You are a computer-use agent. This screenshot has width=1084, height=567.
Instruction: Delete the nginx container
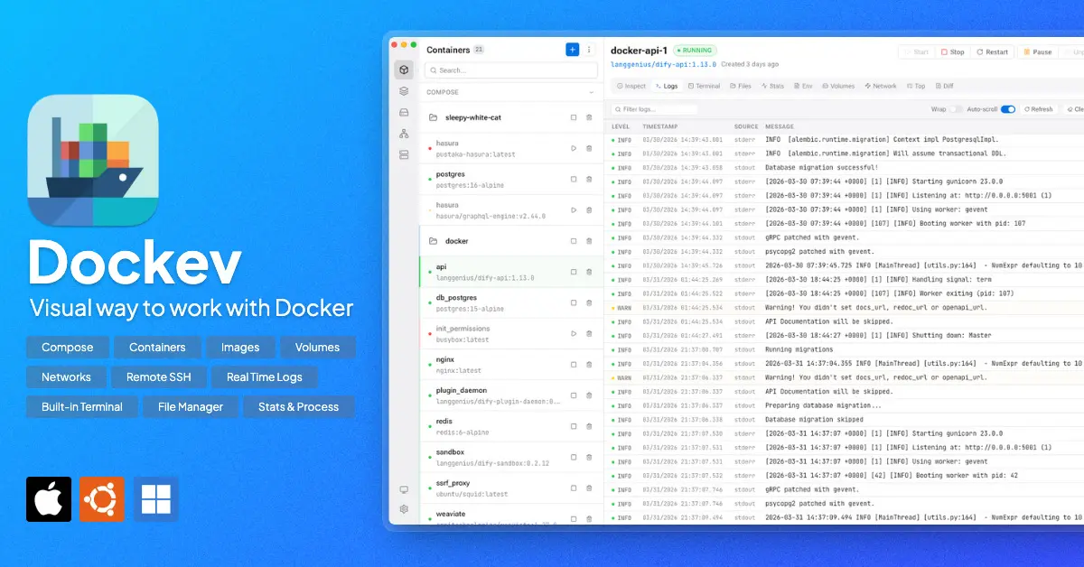click(589, 365)
